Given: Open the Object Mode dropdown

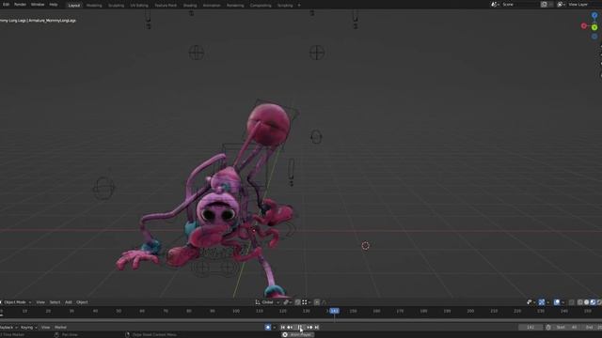Looking at the screenshot, I should click(16, 302).
